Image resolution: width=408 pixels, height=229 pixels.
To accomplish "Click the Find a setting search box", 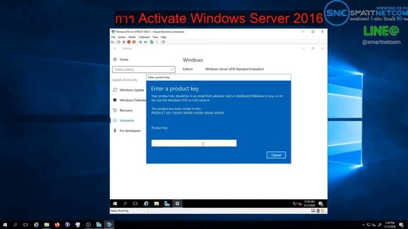I will pyautogui.click(x=143, y=69).
